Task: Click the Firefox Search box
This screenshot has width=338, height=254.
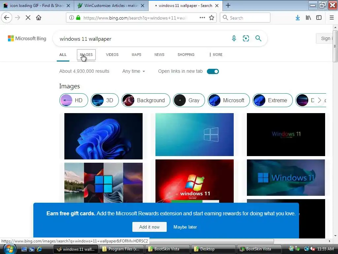Action: tap(245, 18)
